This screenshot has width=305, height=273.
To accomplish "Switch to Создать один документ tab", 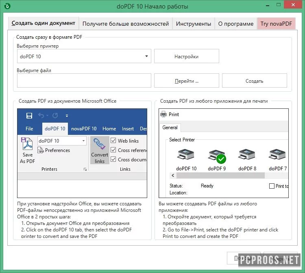I will click(44, 23).
